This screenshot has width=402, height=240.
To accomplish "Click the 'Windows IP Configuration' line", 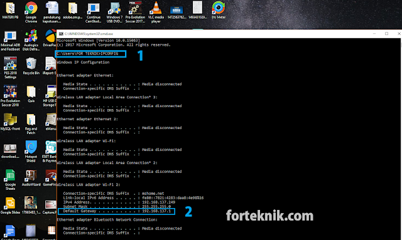I will pos(83,62).
